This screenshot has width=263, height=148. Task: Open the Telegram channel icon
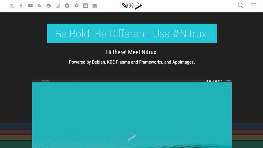coord(67,6)
